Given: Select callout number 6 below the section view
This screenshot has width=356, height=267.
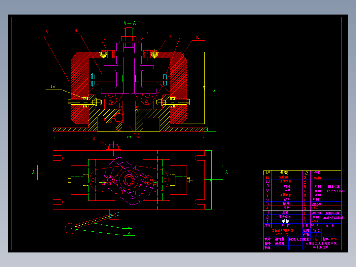Looking at the screenshot, I should [138, 135].
